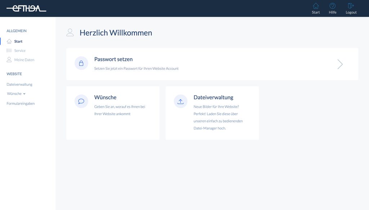This screenshot has width=369, height=210.
Task: Click the speech bubble icon on the Wünsche card
Action: (81, 101)
